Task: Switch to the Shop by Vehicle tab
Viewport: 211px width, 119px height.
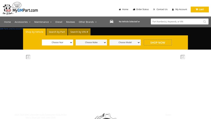Action: click(x=35, y=32)
